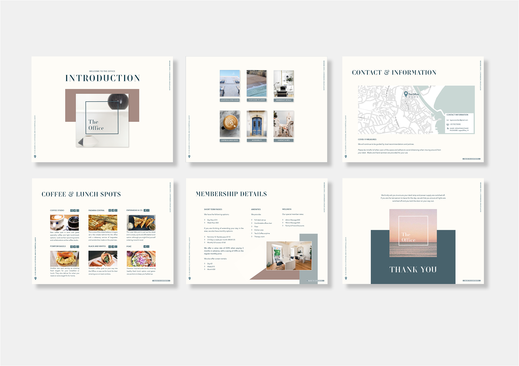This screenshot has width=519, height=366.
Task: Open the Accessibility section button
Action: pos(257,140)
